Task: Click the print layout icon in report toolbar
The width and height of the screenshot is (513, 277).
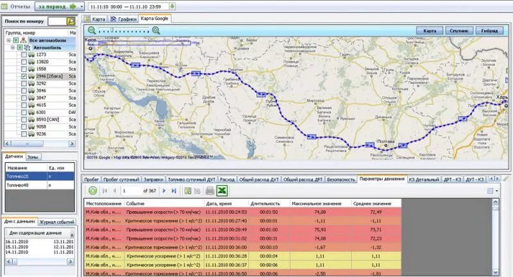Action: coord(188,190)
